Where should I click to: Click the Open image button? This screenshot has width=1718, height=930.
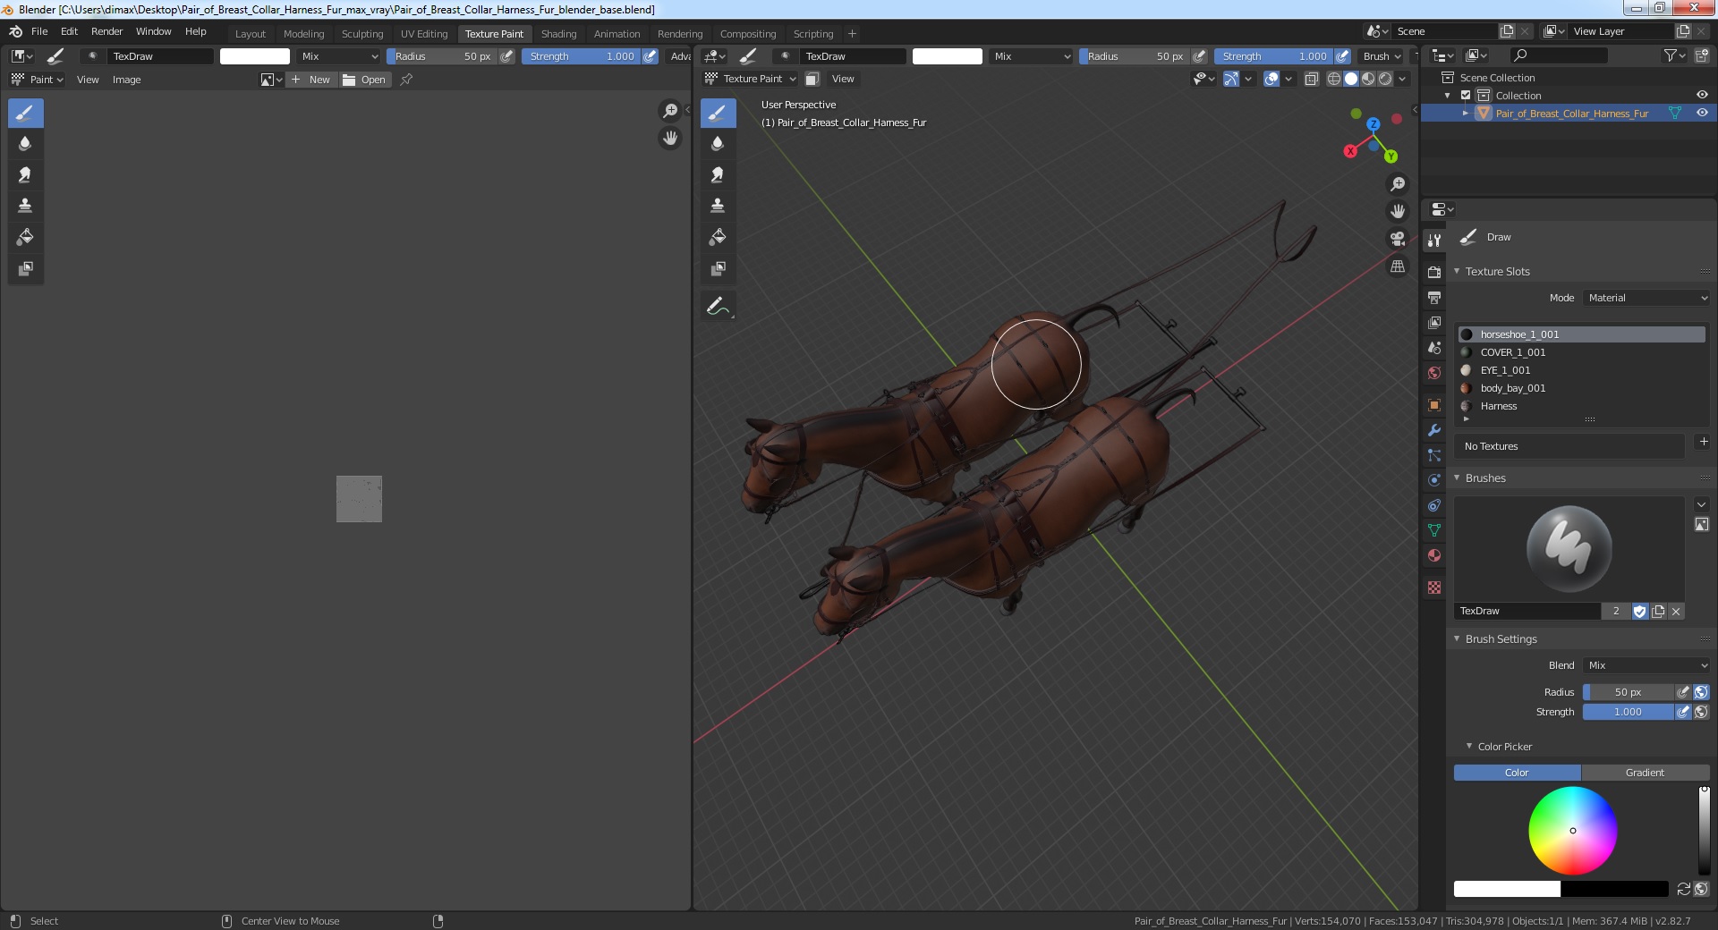pos(364,80)
